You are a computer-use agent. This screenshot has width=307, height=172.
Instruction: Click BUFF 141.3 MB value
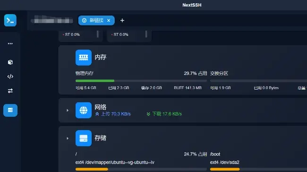(188, 88)
